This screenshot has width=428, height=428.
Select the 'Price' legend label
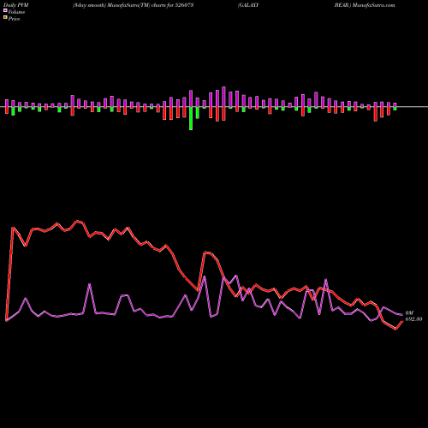coord(14,19)
